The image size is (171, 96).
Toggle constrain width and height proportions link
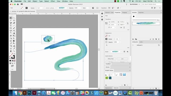128,23
